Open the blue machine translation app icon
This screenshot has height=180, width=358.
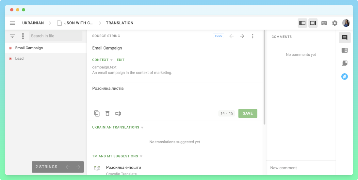[345, 76]
